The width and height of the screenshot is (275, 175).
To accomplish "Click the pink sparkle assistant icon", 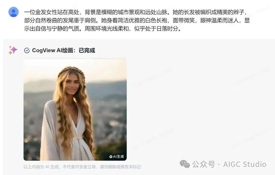I will coord(13,50).
